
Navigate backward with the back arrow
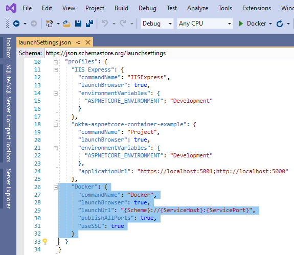[16, 24]
